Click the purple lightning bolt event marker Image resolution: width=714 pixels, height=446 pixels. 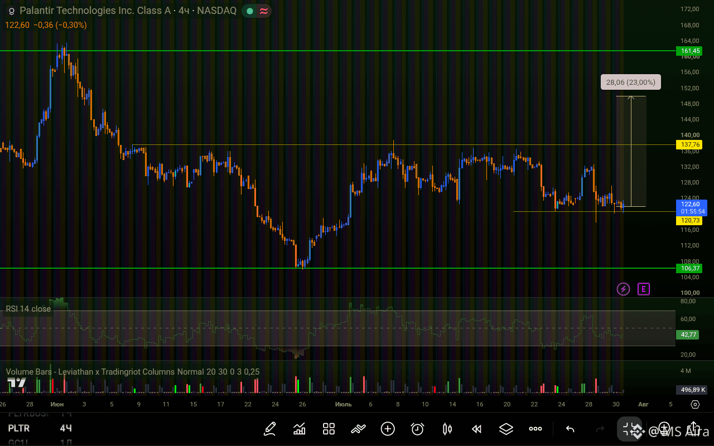pos(623,289)
